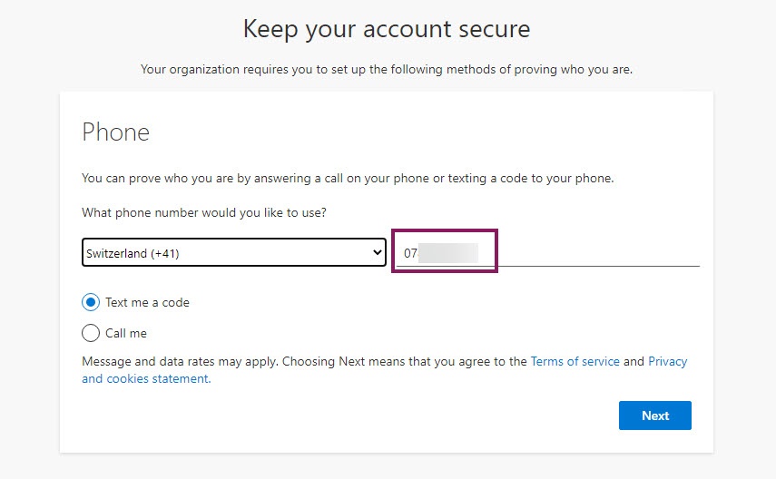Click the "Text me a code" label text

coord(147,302)
